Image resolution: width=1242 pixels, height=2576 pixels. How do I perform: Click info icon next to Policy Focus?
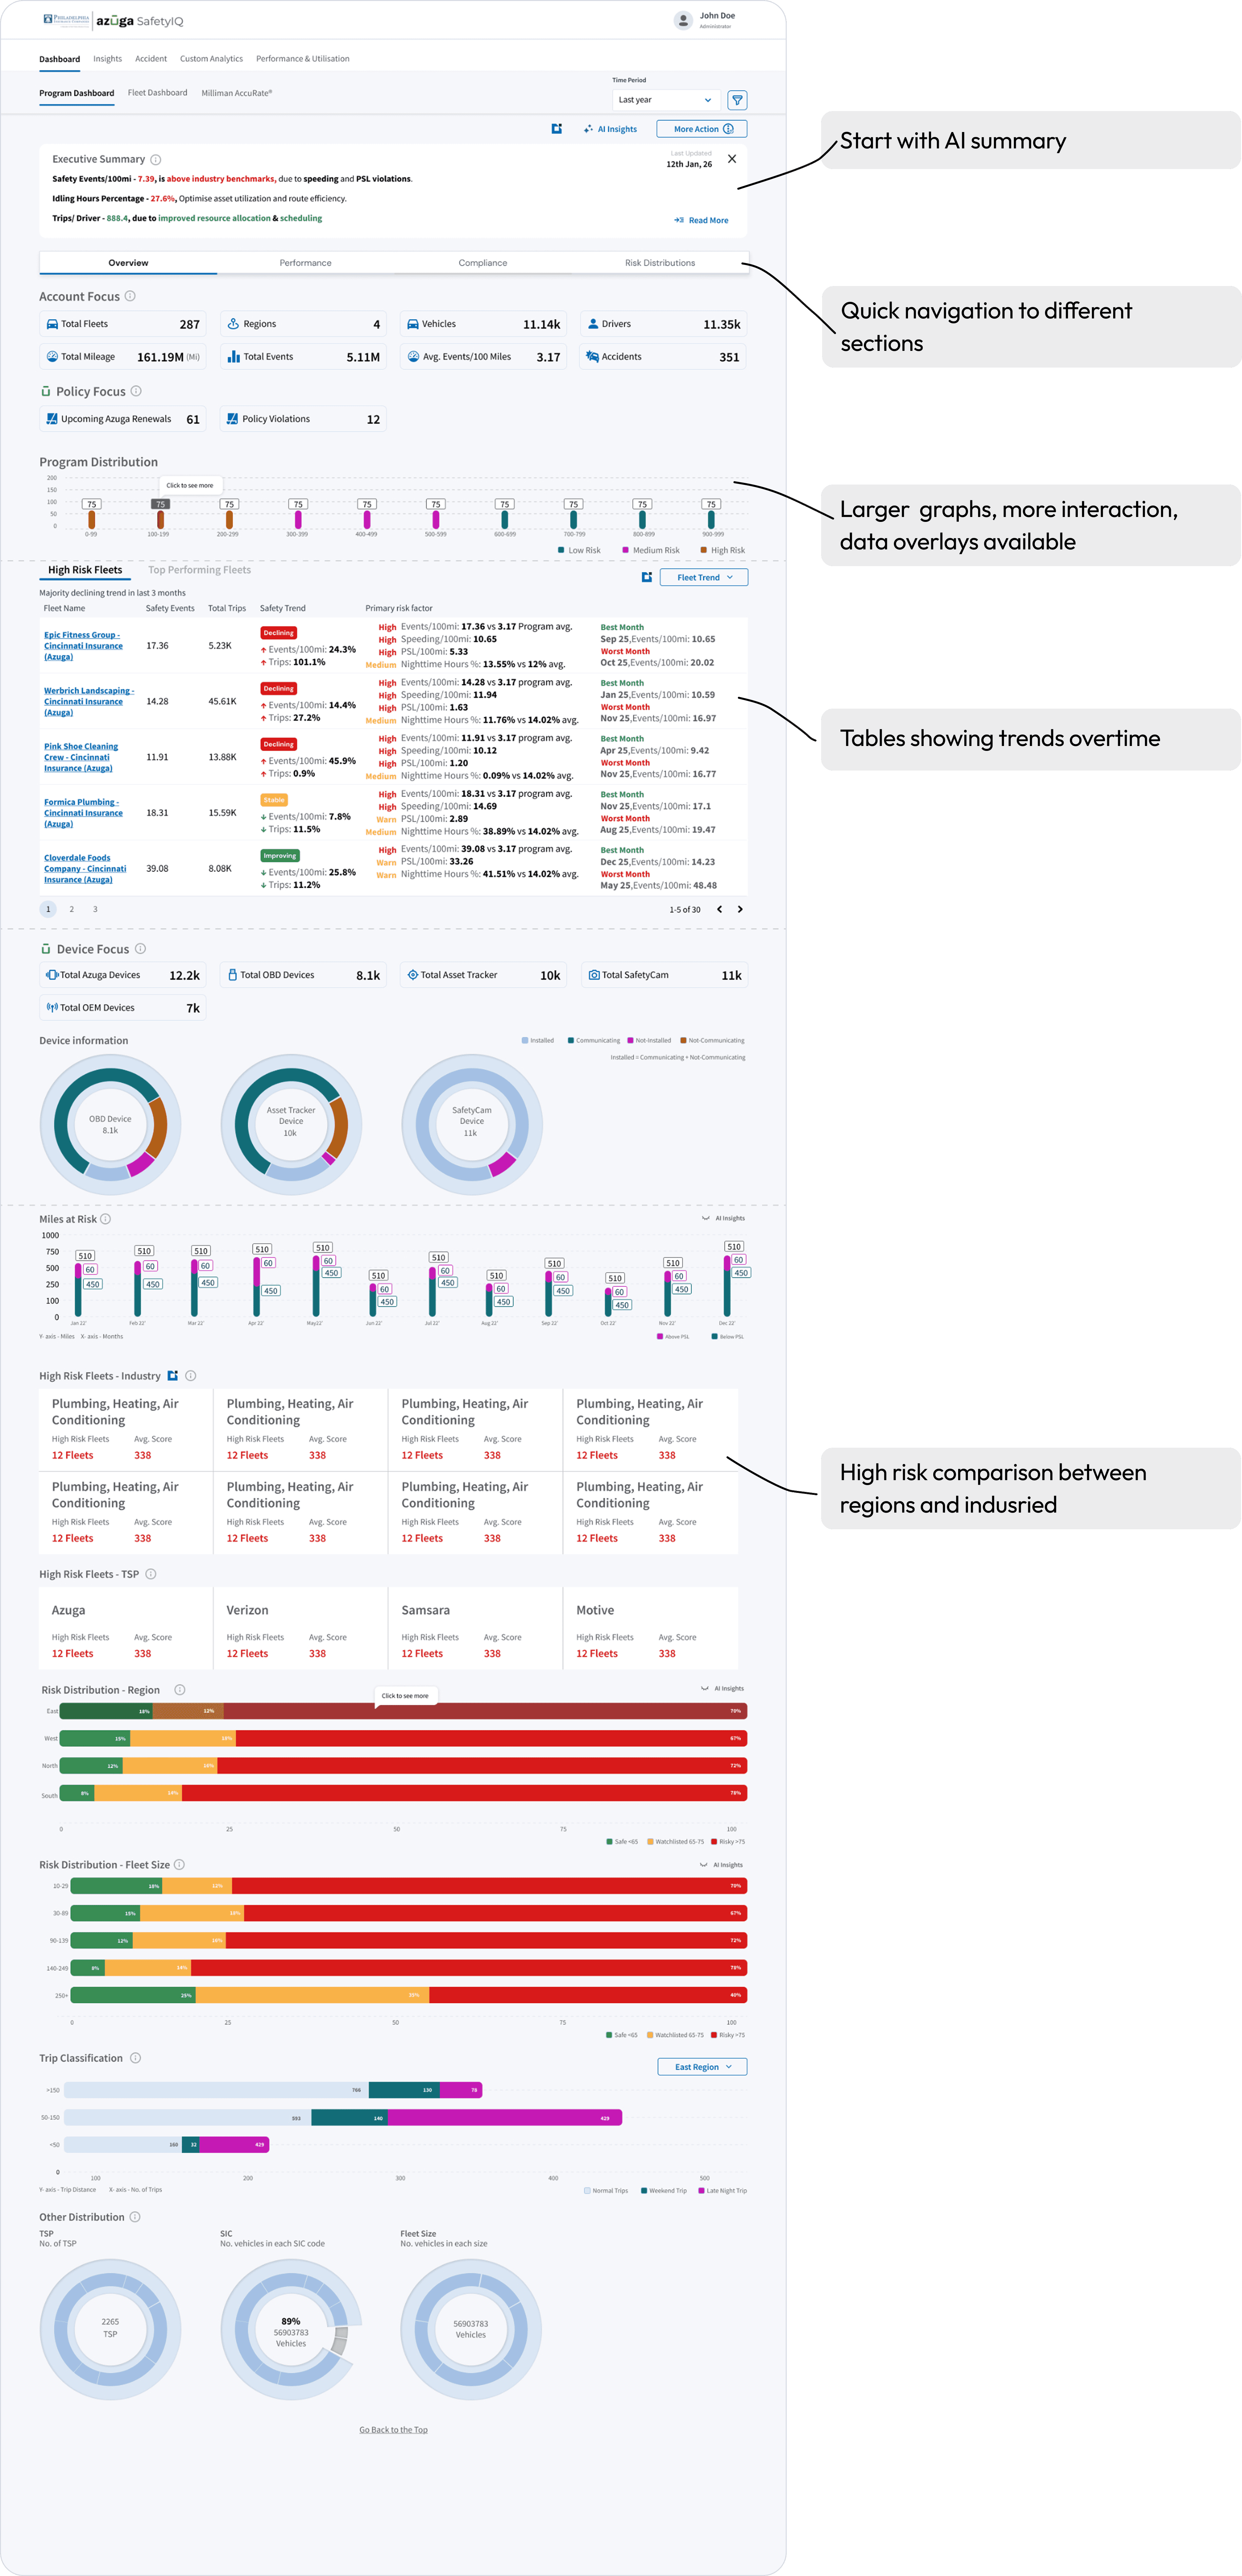[x=136, y=391]
